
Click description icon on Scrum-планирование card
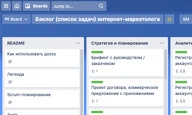tap(10, 102)
